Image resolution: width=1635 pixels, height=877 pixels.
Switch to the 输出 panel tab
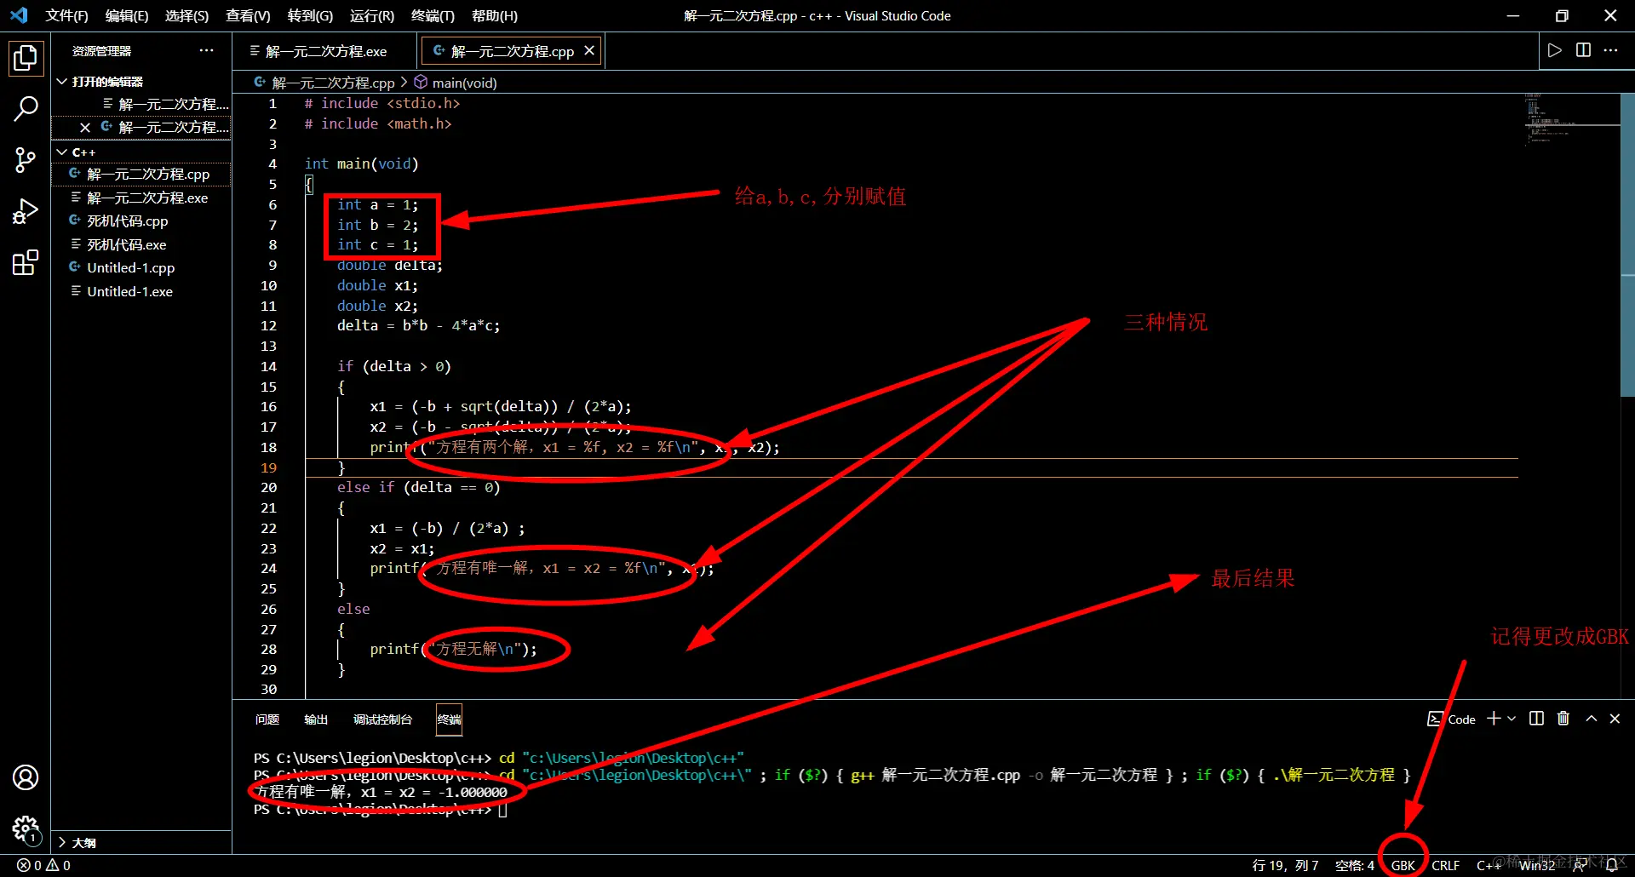[316, 719]
